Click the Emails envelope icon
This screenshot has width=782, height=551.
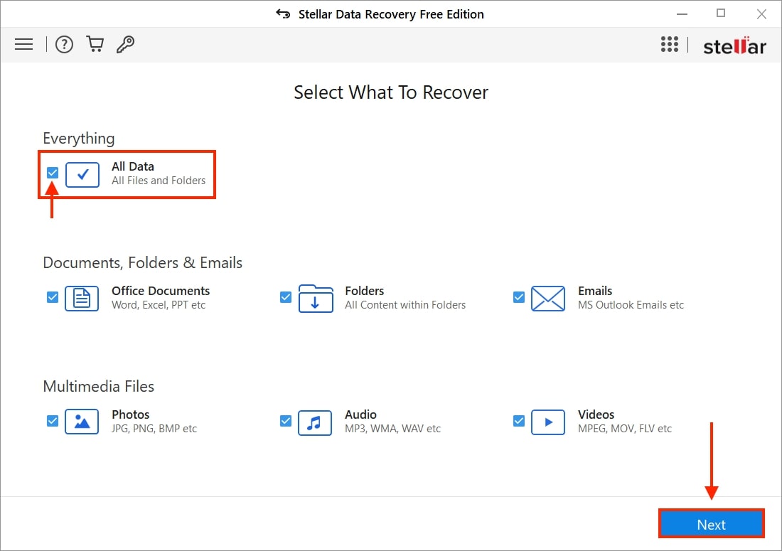click(x=548, y=299)
